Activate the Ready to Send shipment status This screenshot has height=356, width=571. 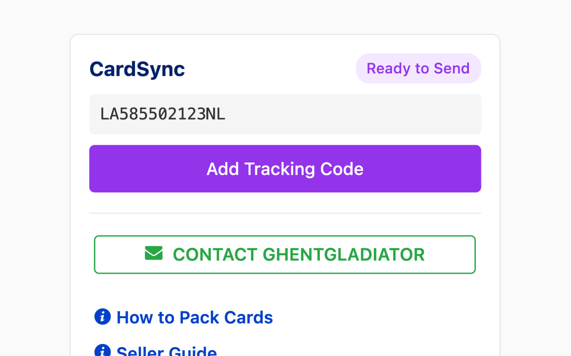point(418,68)
